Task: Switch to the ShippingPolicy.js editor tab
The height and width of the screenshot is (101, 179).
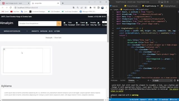Action: (x=168, y=6)
